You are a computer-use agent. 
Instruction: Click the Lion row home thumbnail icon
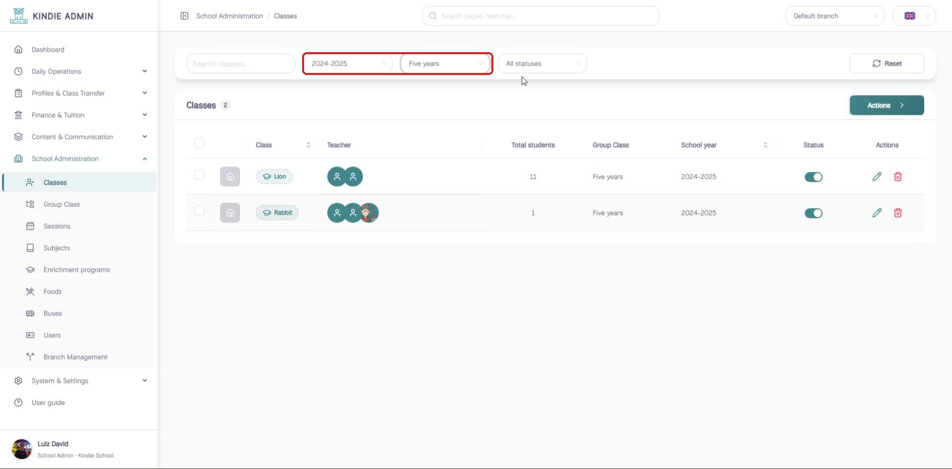click(x=230, y=176)
